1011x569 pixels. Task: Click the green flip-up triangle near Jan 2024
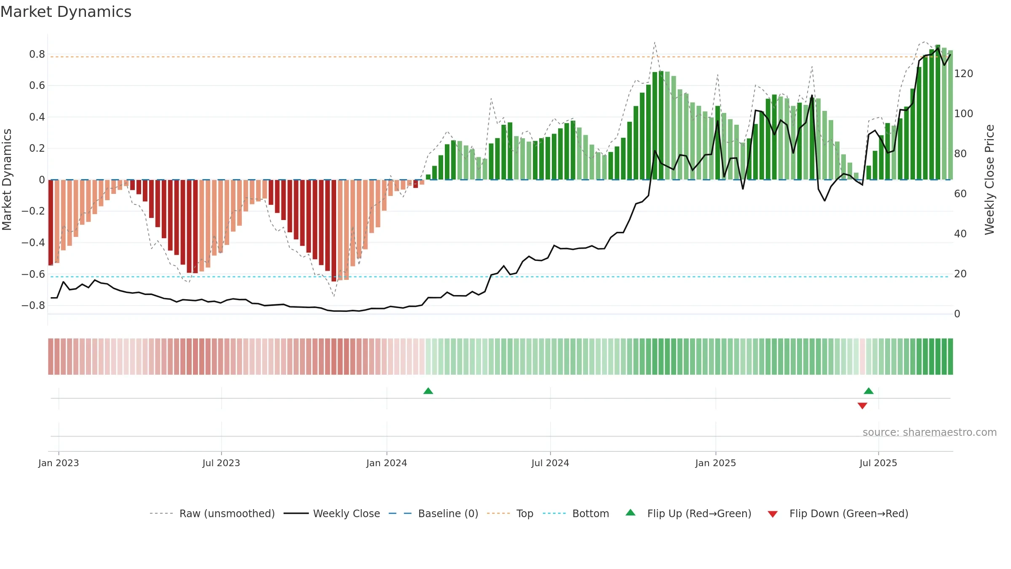(428, 391)
